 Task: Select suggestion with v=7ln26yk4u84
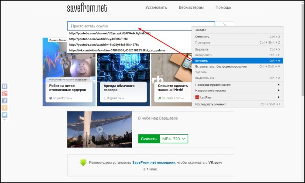pos(130,44)
